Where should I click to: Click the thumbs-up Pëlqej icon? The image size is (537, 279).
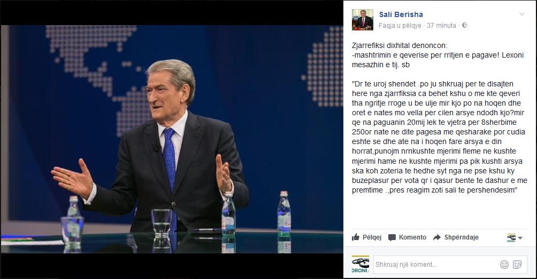(x=356, y=237)
